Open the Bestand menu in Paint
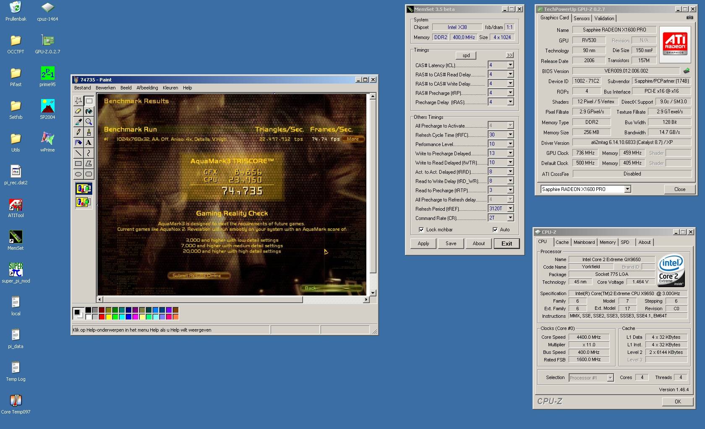Image resolution: width=705 pixels, height=429 pixels. click(x=83, y=88)
